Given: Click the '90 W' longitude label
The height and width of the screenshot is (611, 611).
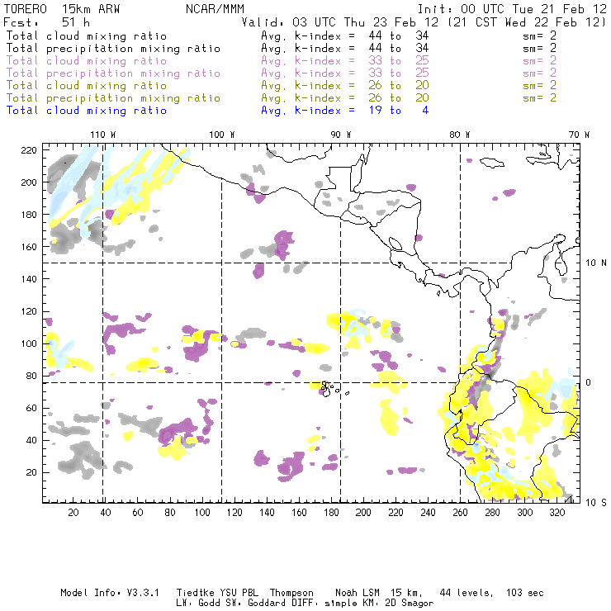Looking at the screenshot, I should tap(340, 135).
